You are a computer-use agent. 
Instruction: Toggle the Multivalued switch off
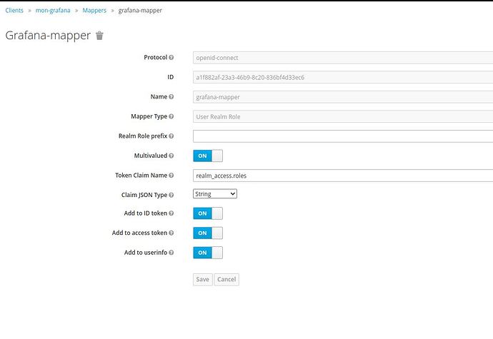pyautogui.click(x=208, y=156)
